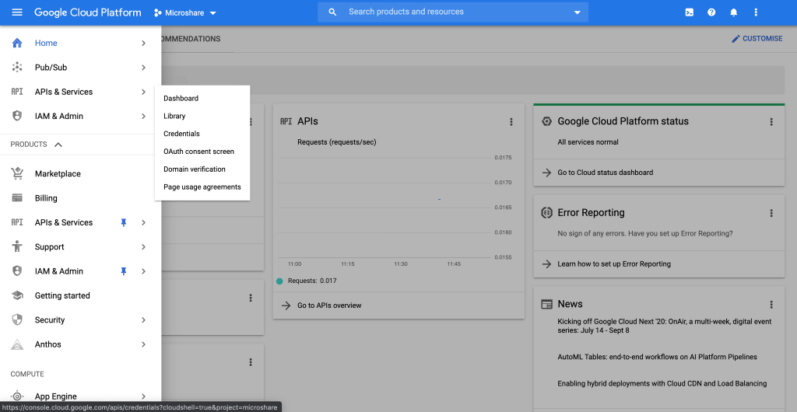Image resolution: width=797 pixels, height=412 pixels.
Task: Click Go to APIs overview link
Action: point(329,306)
